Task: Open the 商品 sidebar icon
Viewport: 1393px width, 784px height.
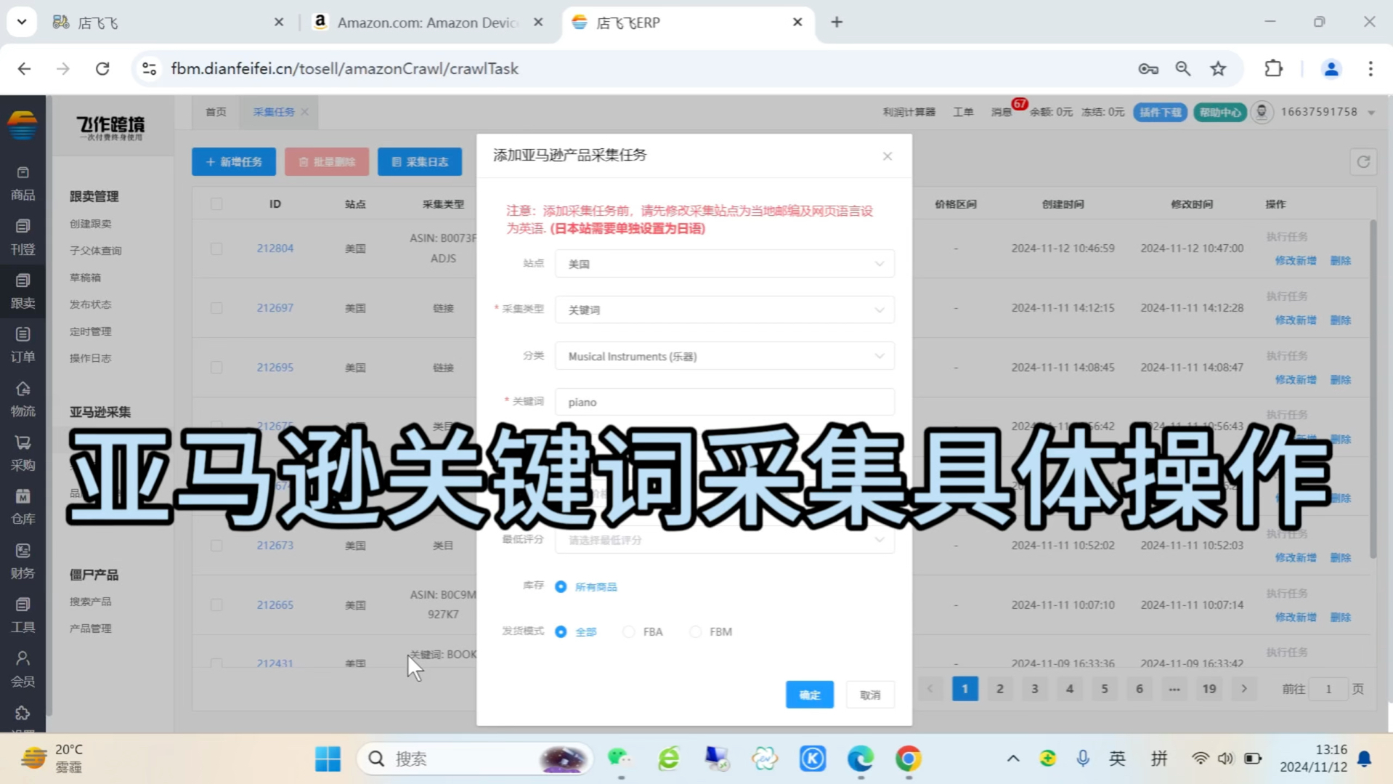Action: point(23,184)
